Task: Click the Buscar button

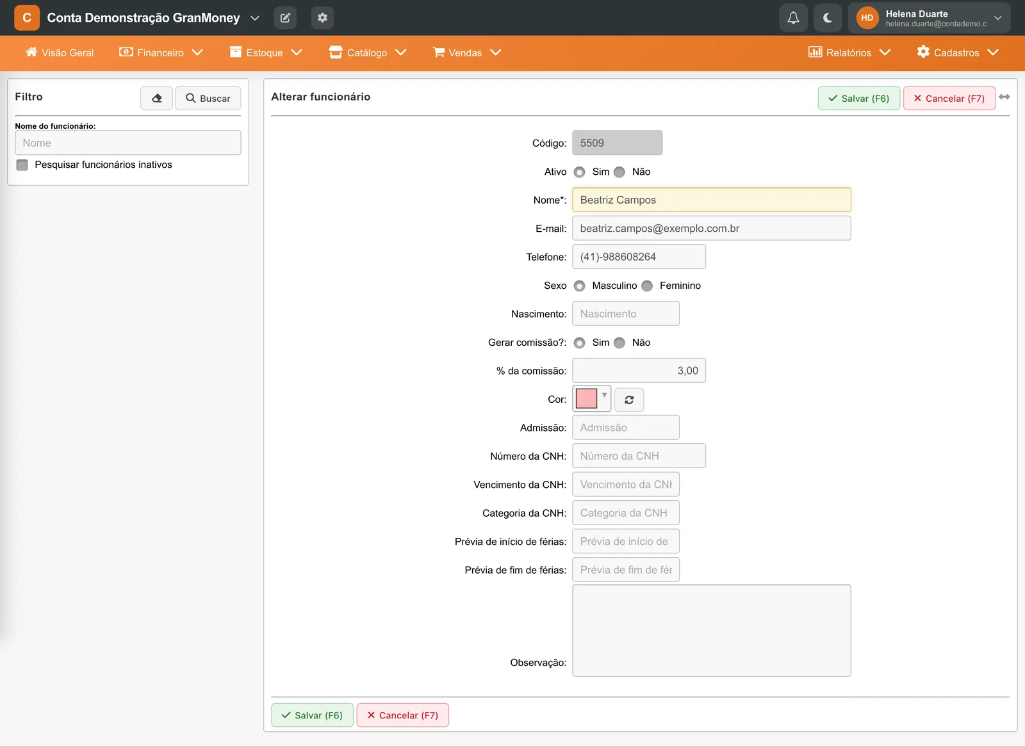Action: (208, 98)
